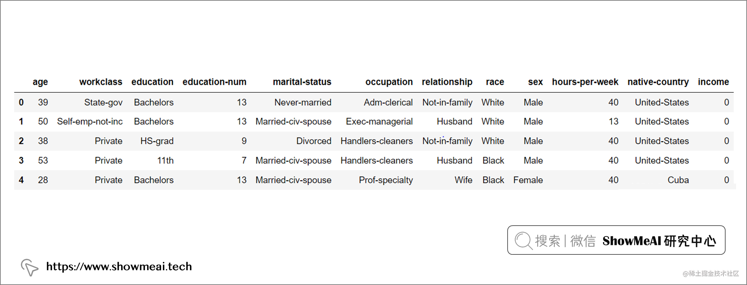Select row index 0 in the table
This screenshot has height=285, width=747.
(x=21, y=102)
